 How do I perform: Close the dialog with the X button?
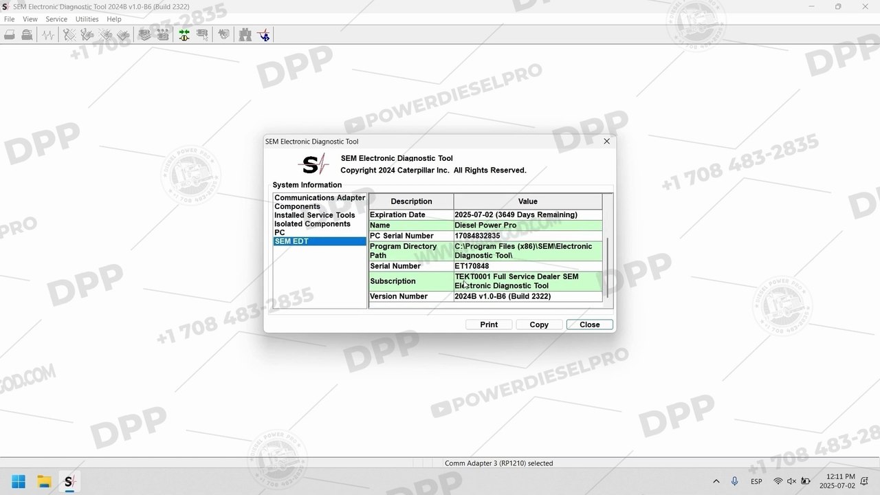[606, 141]
